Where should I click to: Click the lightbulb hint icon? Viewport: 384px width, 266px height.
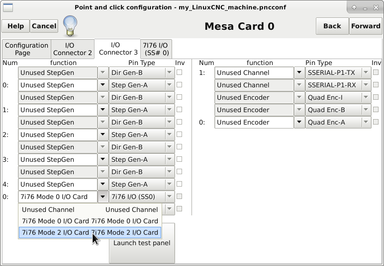(71, 26)
